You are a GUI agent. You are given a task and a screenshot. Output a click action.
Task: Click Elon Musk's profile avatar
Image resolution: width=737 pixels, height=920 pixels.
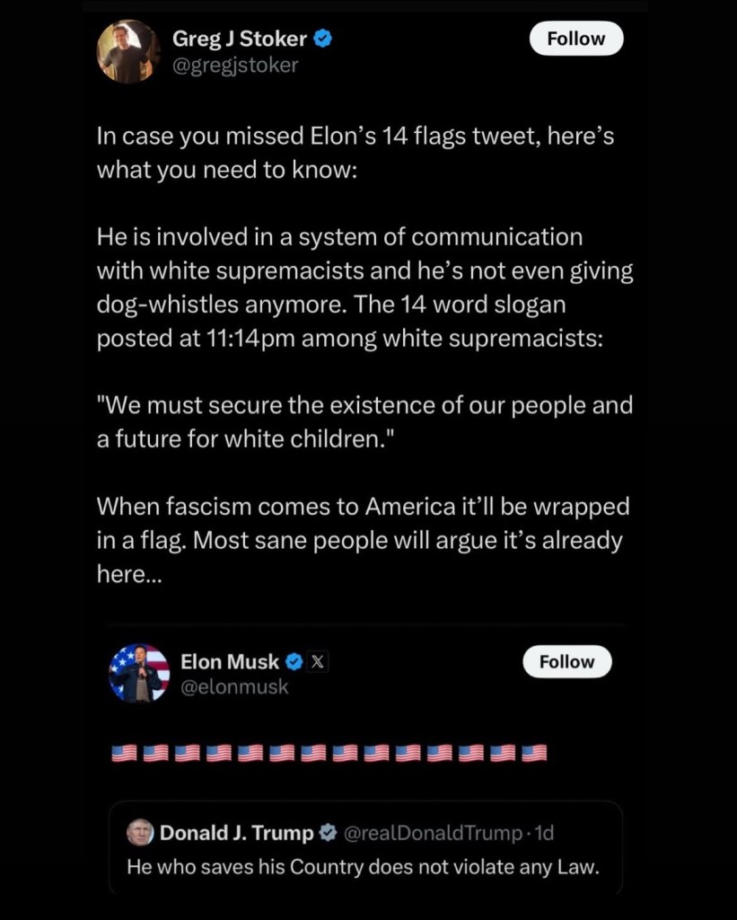click(x=139, y=673)
